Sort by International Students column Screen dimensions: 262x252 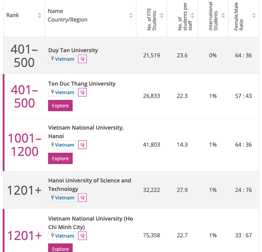point(223,15)
